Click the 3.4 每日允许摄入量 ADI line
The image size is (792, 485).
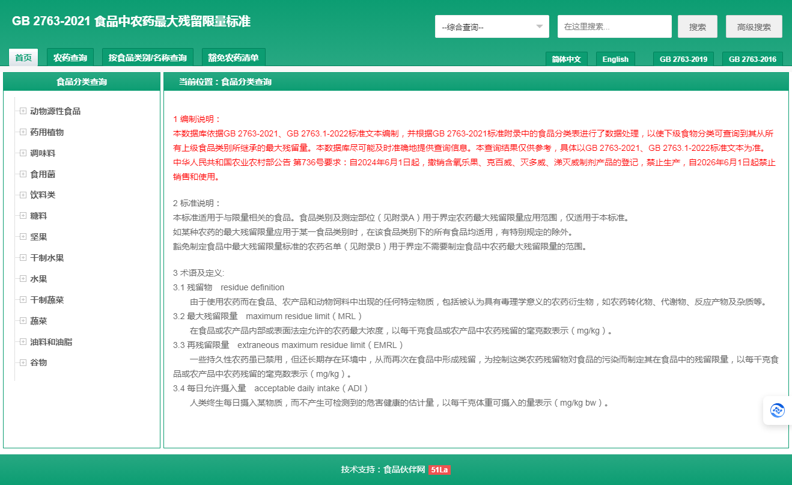(271, 388)
